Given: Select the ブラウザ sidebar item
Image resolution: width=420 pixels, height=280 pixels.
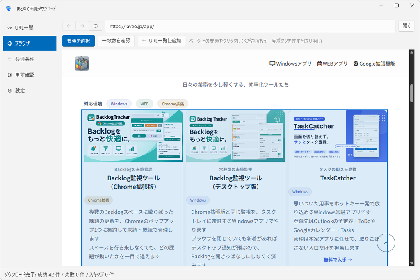Looking at the screenshot, I should (30, 43).
